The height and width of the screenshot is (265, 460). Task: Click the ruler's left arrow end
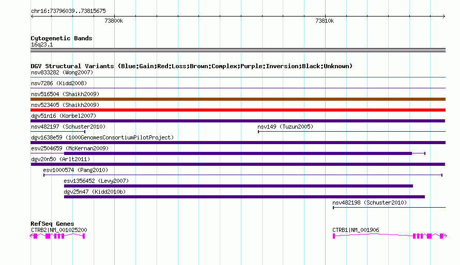(x=32, y=16)
